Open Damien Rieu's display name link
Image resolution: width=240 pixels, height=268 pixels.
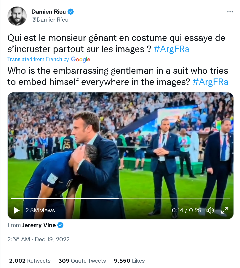tap(49, 12)
